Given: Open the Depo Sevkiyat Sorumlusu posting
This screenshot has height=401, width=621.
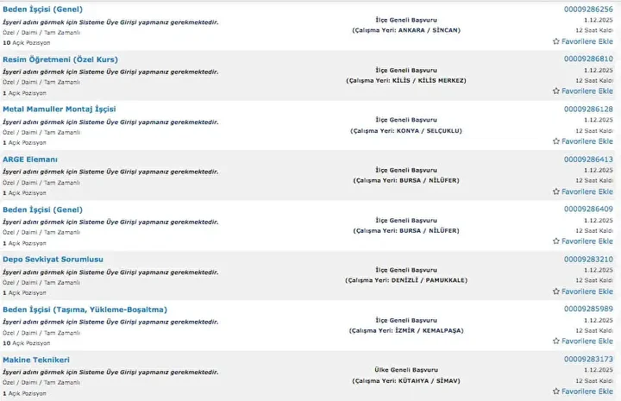Looking at the screenshot, I should pos(53,260).
